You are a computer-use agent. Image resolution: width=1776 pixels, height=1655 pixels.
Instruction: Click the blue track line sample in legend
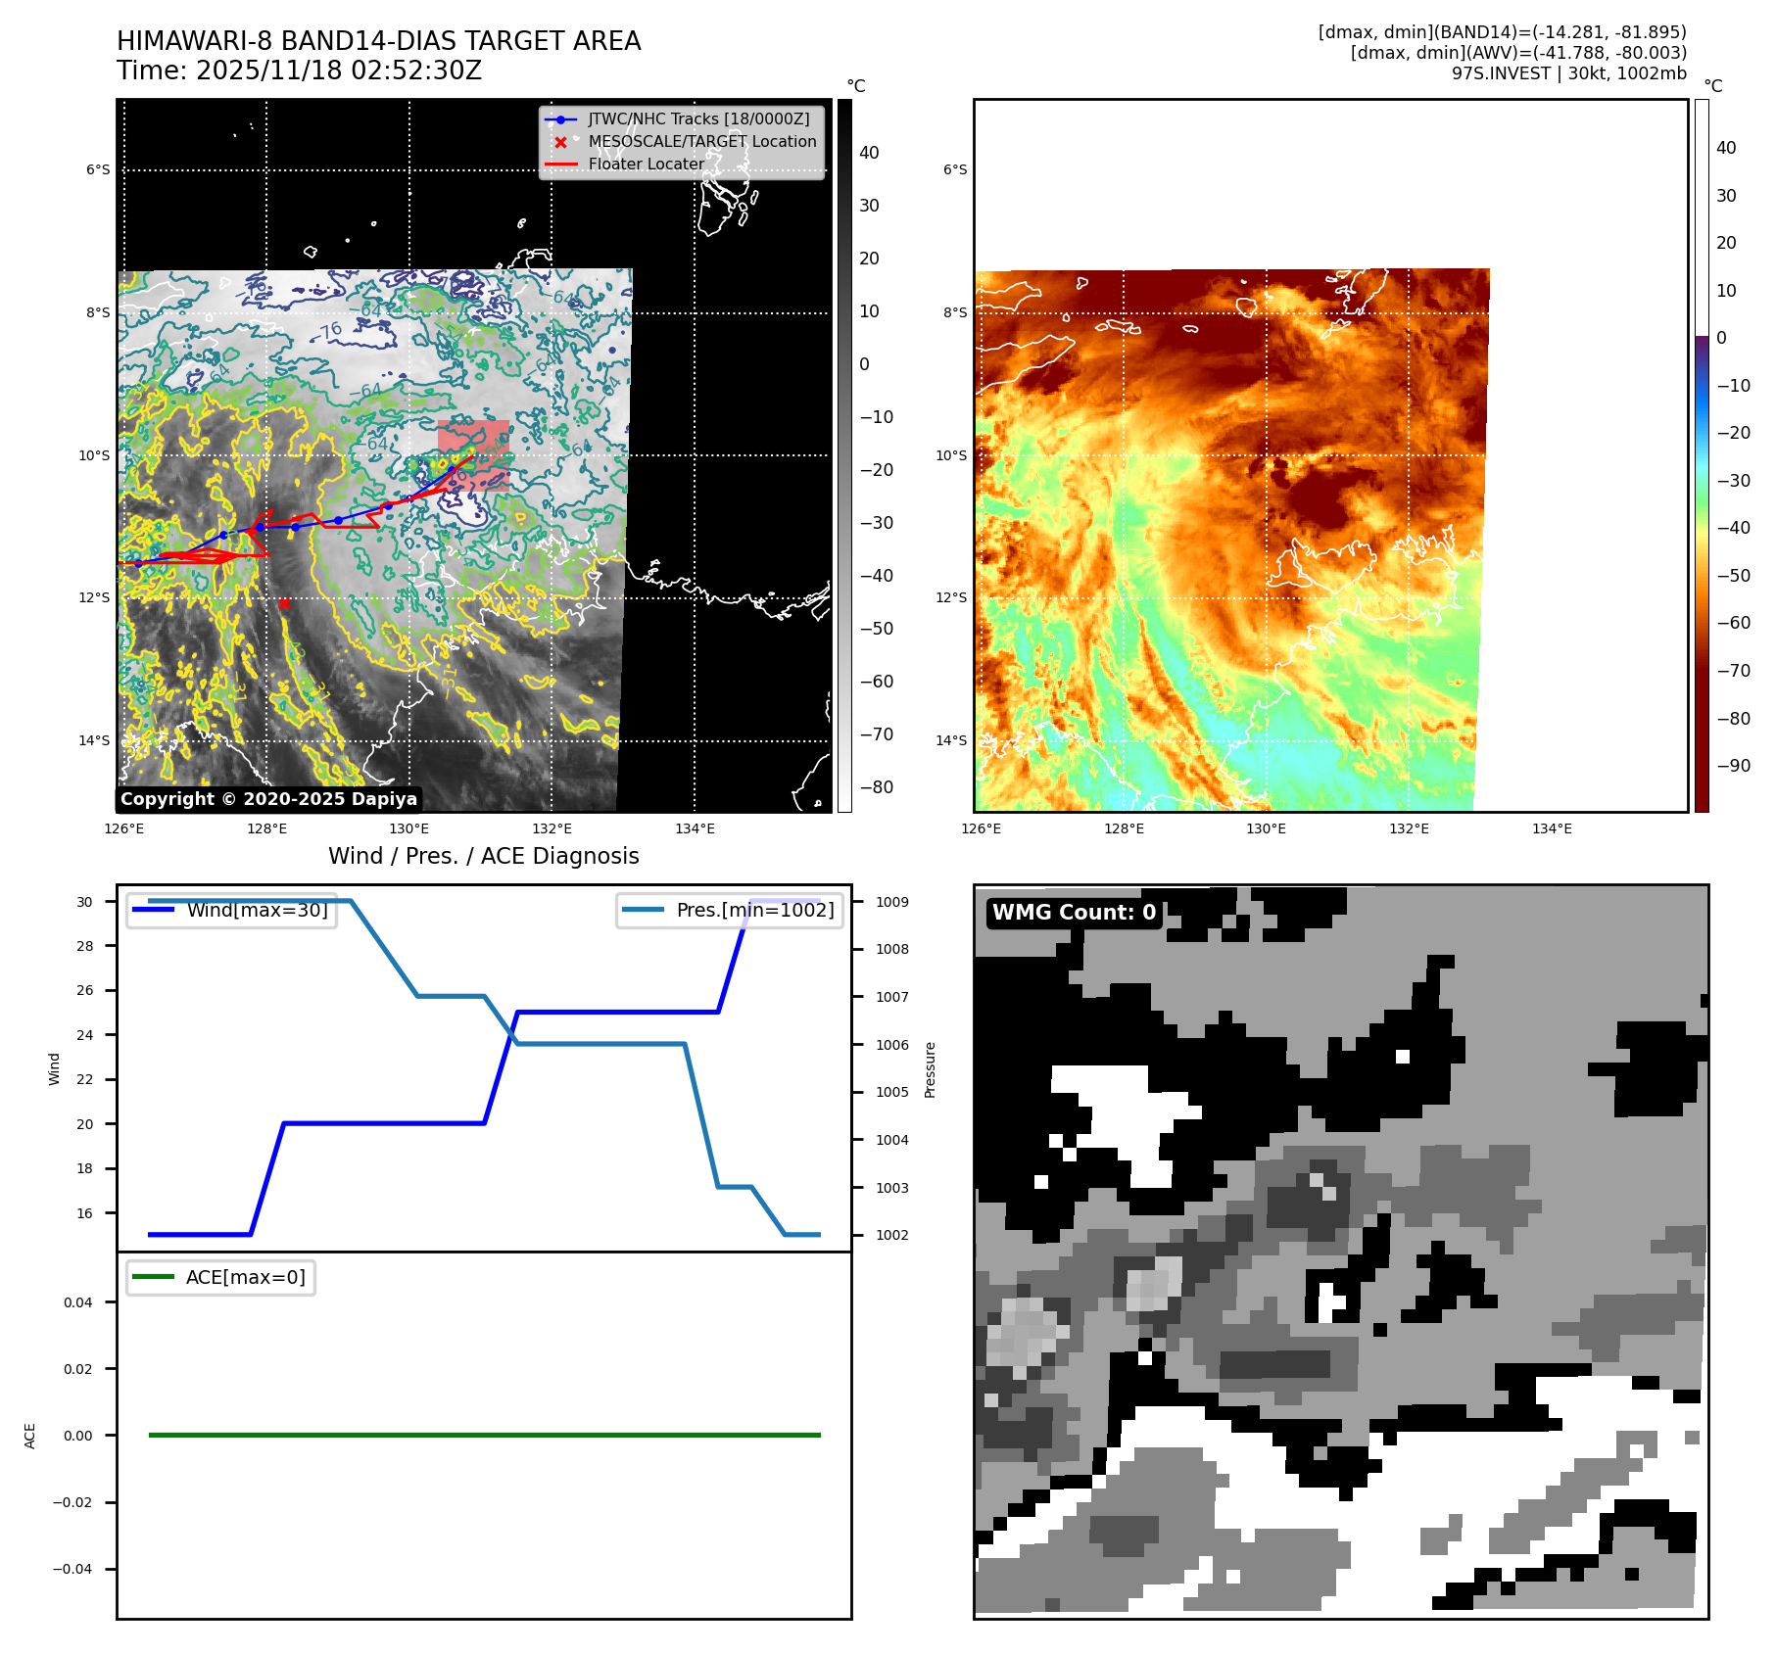coord(560,119)
